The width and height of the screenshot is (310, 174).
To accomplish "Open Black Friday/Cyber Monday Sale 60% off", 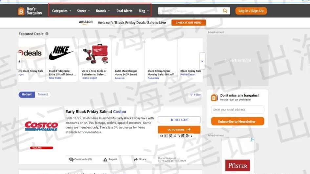I will coord(160,73).
